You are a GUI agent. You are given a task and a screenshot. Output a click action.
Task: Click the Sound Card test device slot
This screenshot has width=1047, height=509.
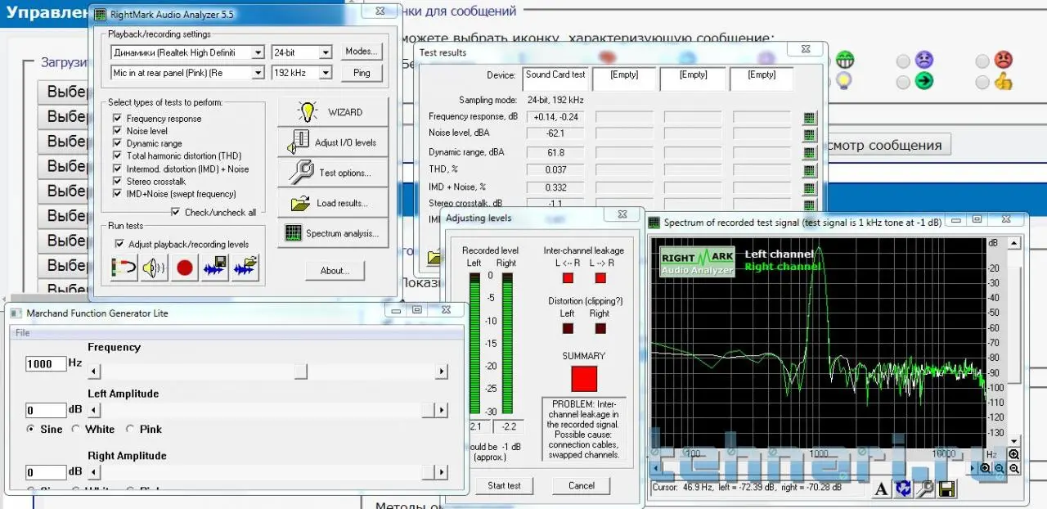(x=555, y=79)
